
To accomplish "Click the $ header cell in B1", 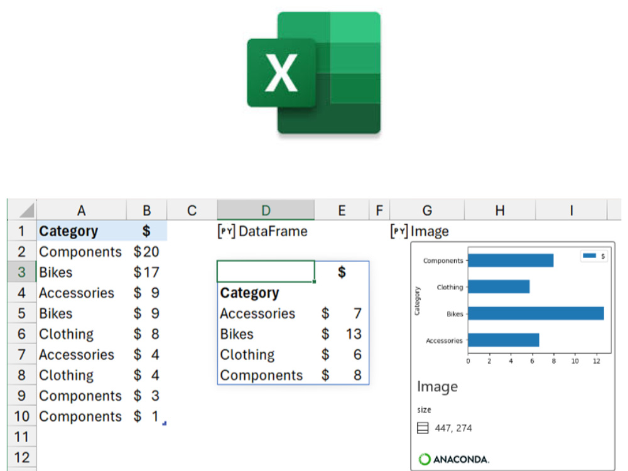I will click(x=146, y=231).
